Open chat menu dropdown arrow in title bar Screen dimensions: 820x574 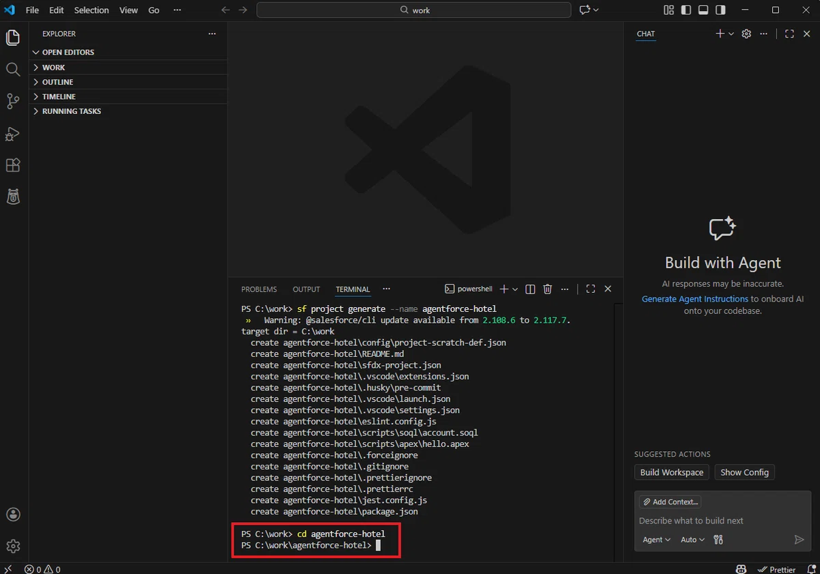(x=597, y=10)
